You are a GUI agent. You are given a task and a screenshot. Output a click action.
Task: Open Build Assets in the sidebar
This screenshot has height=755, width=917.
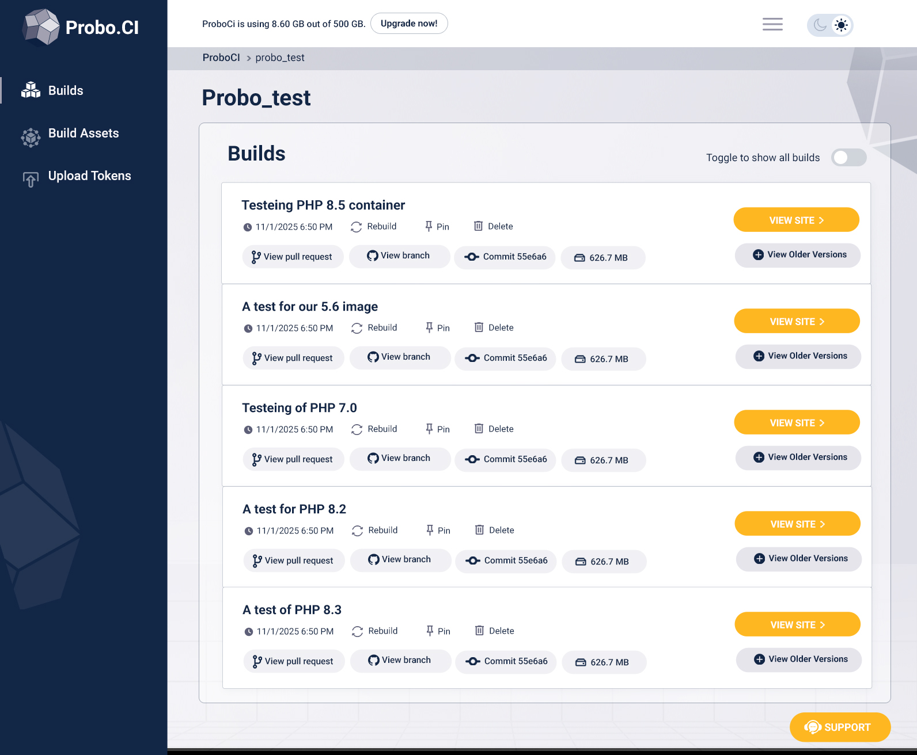(x=83, y=134)
